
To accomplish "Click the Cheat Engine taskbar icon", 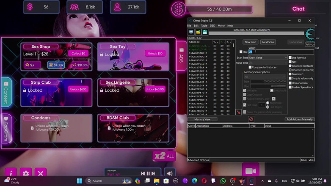I will pyautogui.click(x=251, y=181).
